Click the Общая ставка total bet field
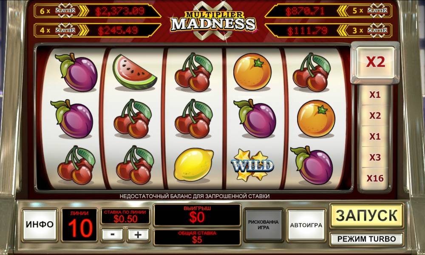 (197, 237)
